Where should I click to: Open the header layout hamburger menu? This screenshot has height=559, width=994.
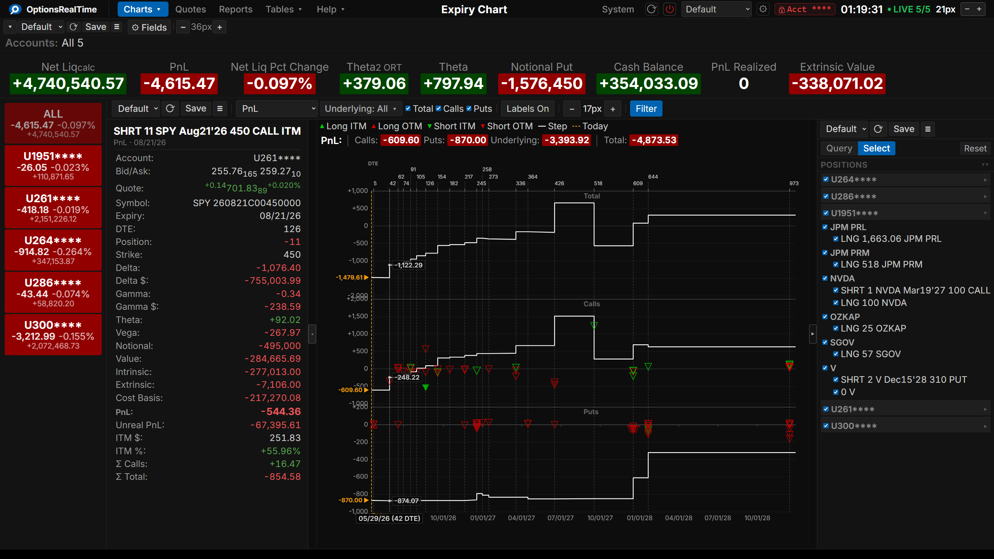coord(116,27)
